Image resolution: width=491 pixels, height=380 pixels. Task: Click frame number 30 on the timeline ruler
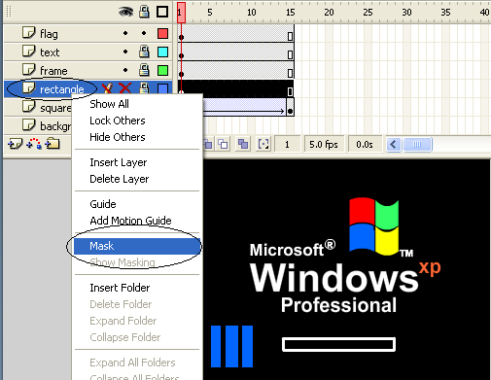tap(406, 13)
